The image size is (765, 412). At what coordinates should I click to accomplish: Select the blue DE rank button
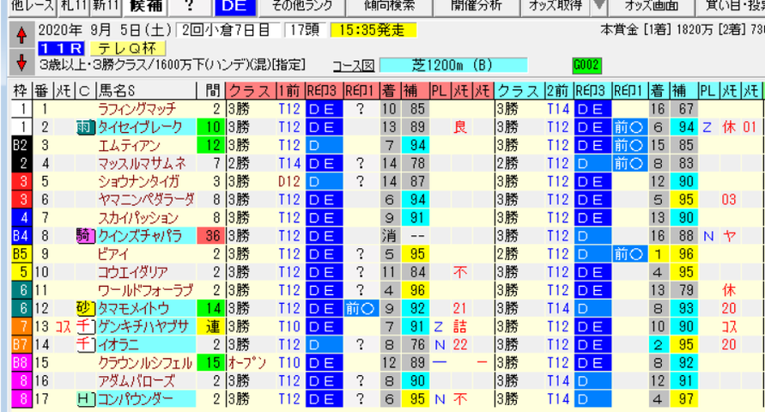point(234,6)
